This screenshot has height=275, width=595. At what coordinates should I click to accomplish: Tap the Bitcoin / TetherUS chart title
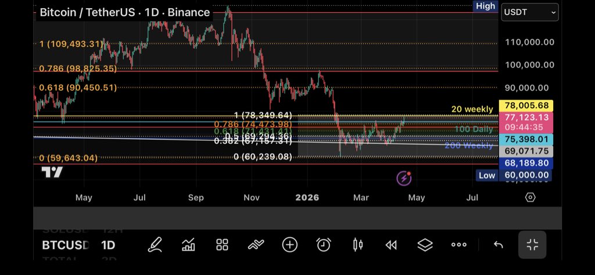125,12
